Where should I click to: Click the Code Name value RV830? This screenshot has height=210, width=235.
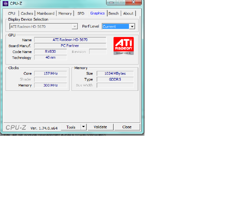(50, 51)
